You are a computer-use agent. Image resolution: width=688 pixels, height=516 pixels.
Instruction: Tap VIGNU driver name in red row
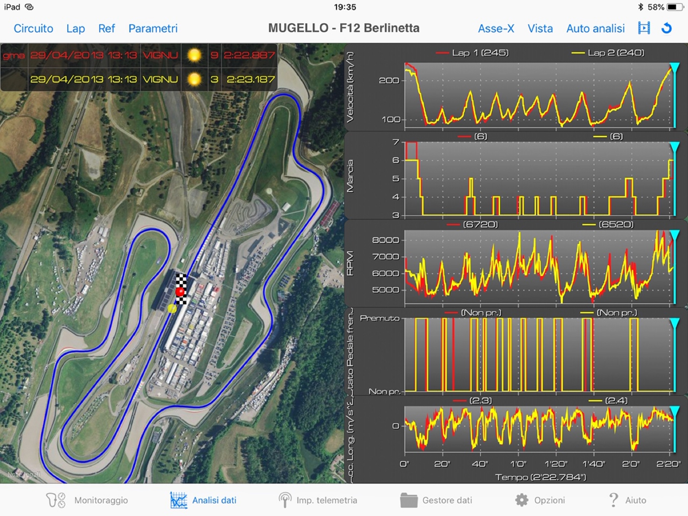point(160,55)
